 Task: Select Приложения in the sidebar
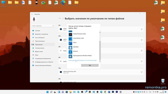43,45
